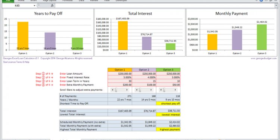
Task: Select the purple Option 2 header cell
Action: [144, 70]
